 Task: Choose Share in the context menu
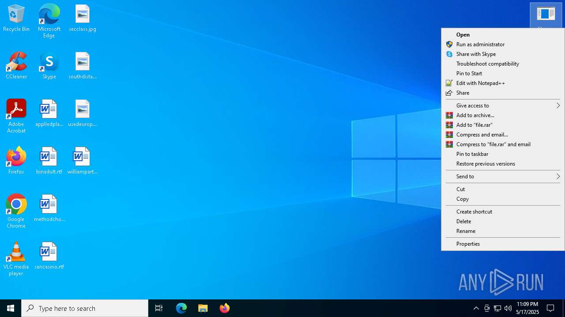[x=503, y=93]
